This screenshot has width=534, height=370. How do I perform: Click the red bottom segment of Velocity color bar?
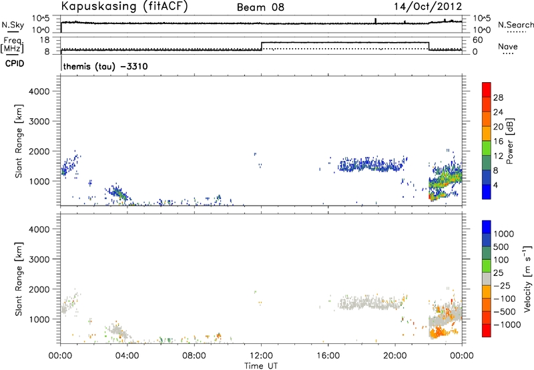pos(487,331)
